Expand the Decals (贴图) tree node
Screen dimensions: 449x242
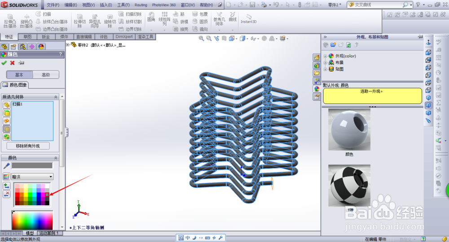[325, 69]
